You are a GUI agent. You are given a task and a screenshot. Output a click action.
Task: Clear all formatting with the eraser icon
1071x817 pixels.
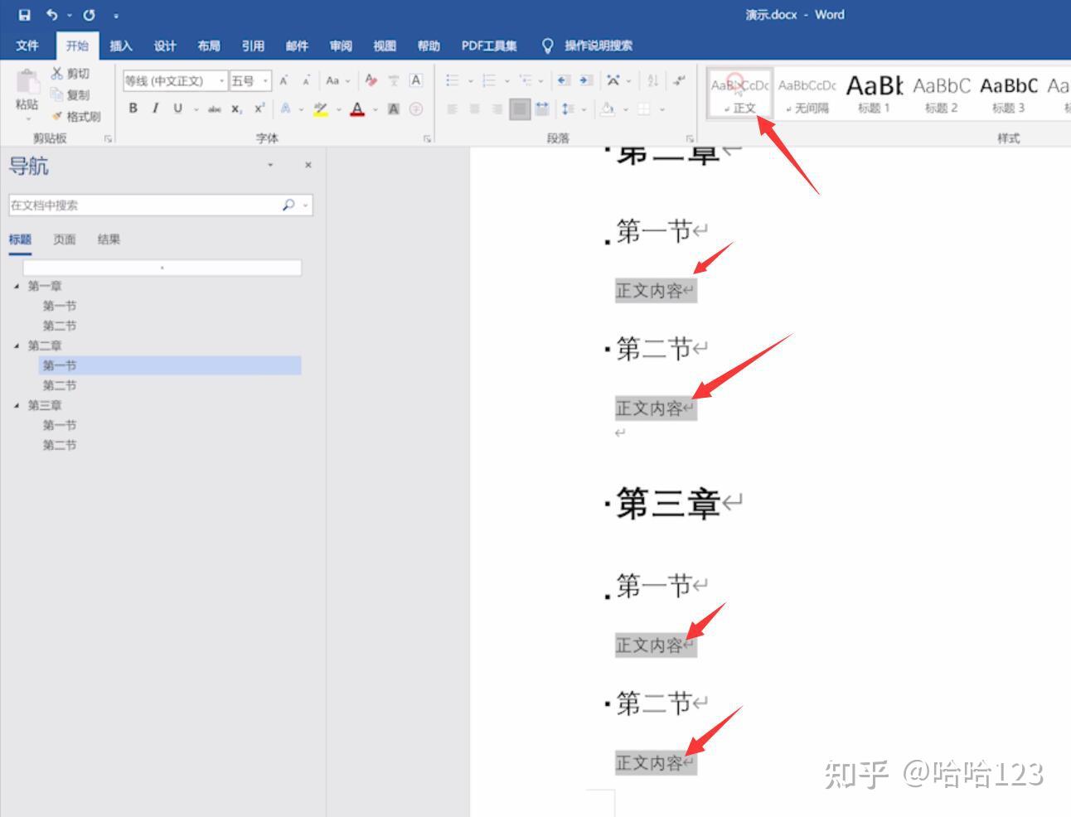click(371, 80)
